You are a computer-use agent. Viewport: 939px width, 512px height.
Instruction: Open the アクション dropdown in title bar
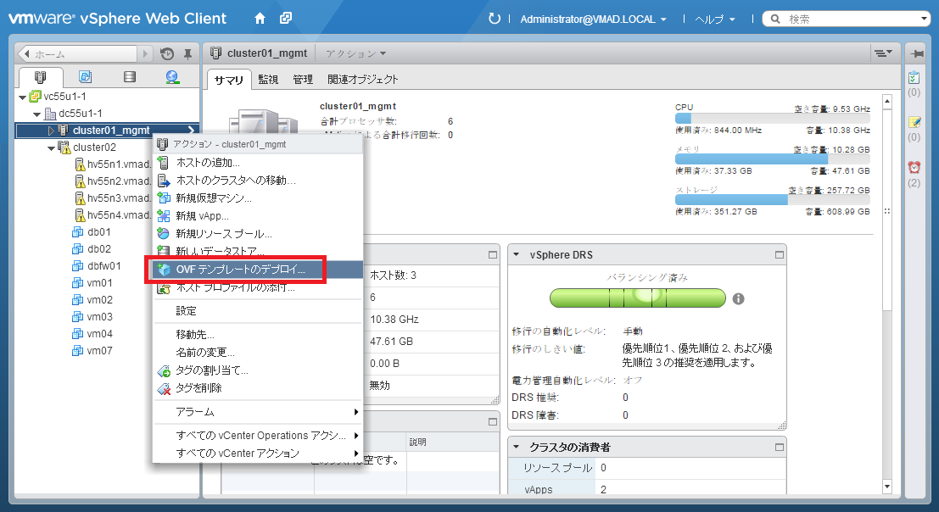(x=355, y=54)
